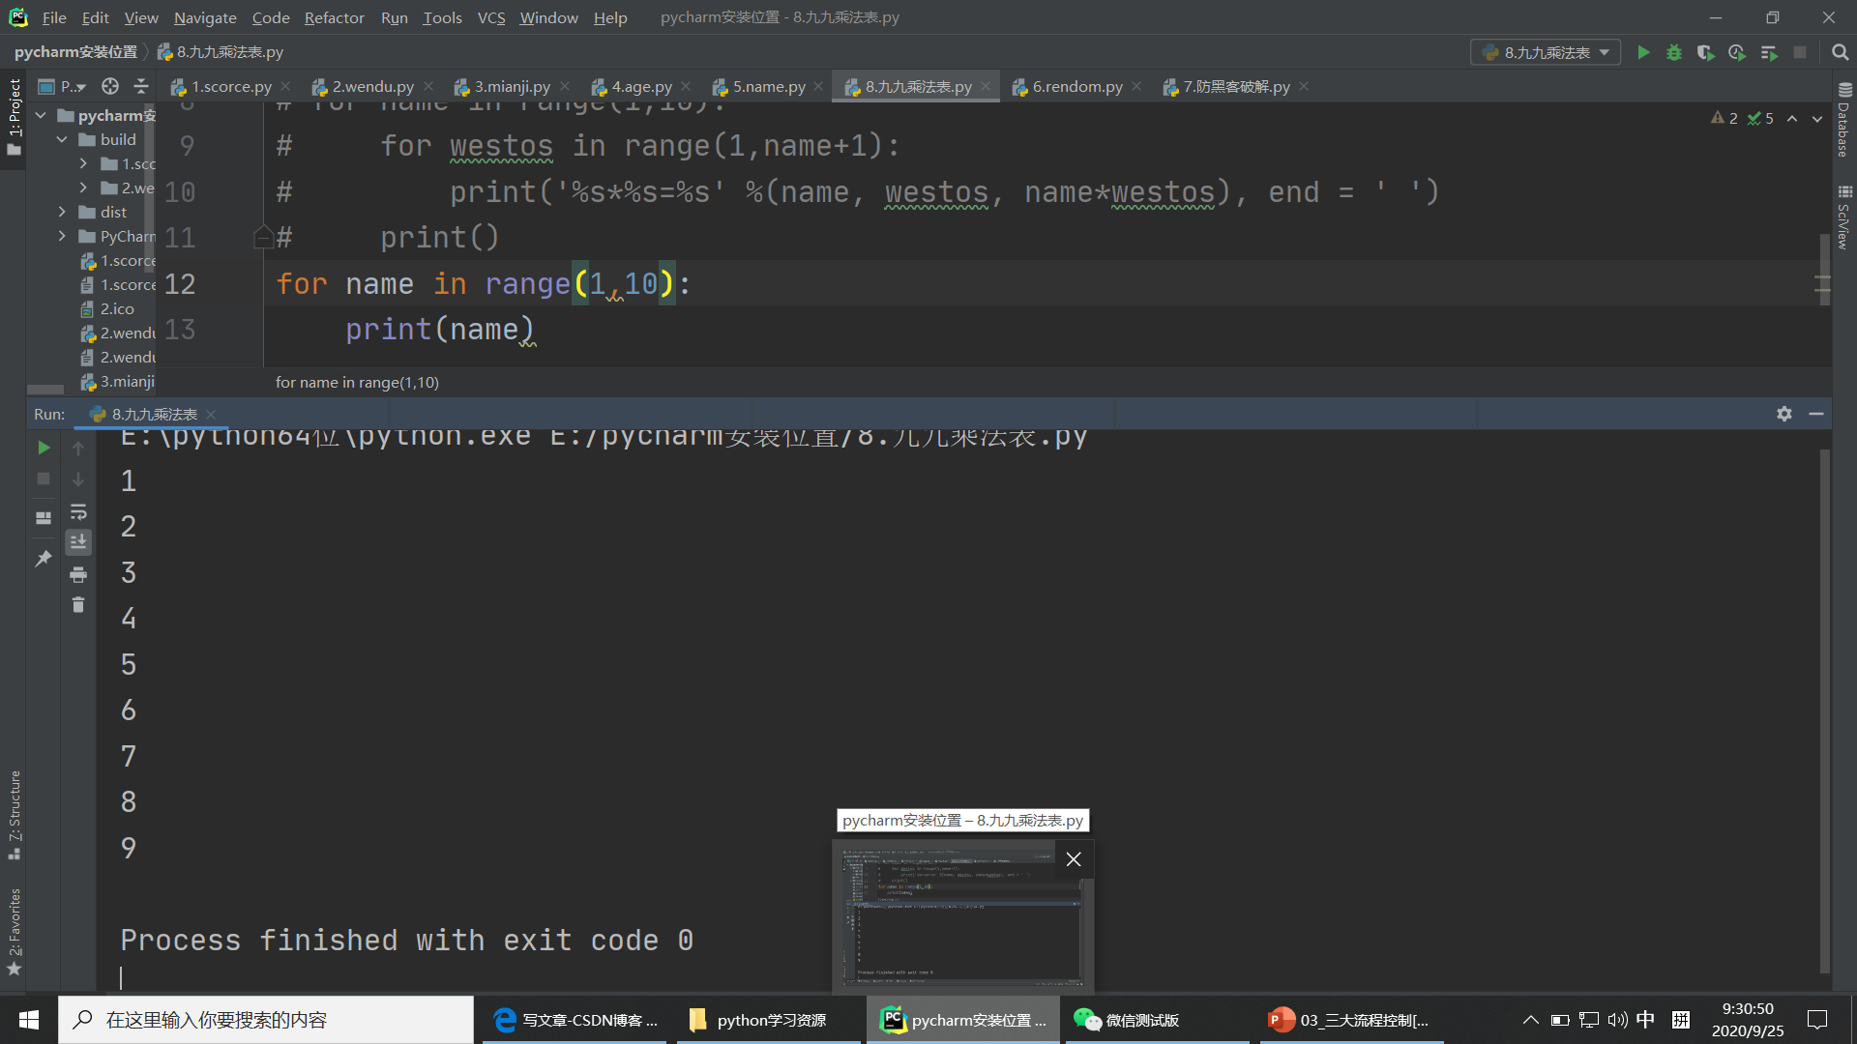Click the print output icon
The height and width of the screenshot is (1044, 1857).
coord(78,575)
